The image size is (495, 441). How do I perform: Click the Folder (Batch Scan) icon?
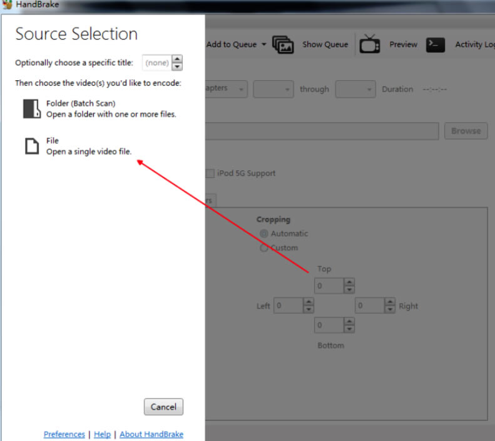click(x=31, y=108)
